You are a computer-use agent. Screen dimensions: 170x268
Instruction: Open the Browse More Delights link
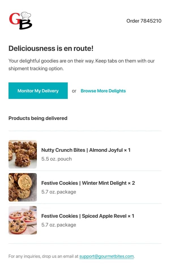[103, 91]
